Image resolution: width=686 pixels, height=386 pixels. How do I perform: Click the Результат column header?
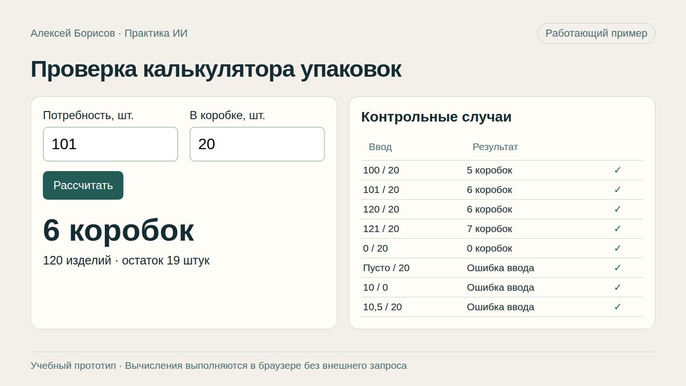pos(495,147)
